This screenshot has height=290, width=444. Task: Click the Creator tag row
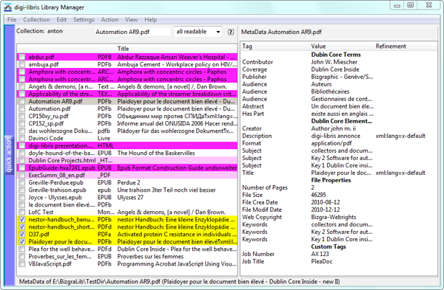[x=338, y=128]
